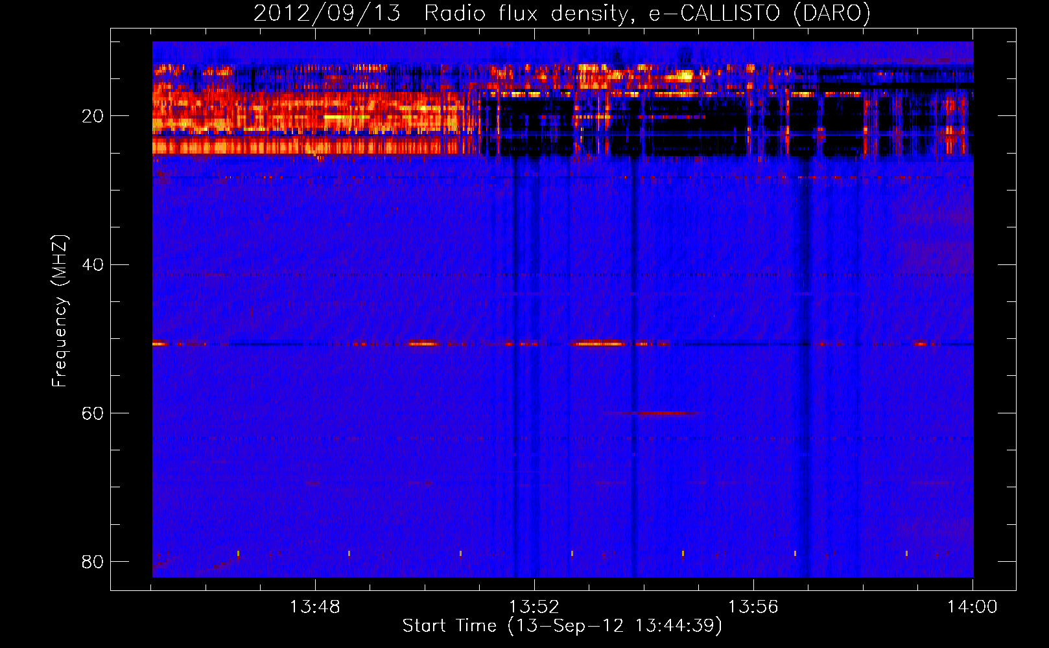Click the 80 frequency tick label
This screenshot has width=1049, height=648.
click(93, 561)
